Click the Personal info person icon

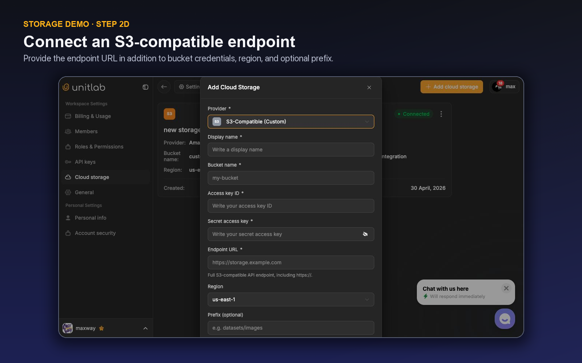pos(68,218)
